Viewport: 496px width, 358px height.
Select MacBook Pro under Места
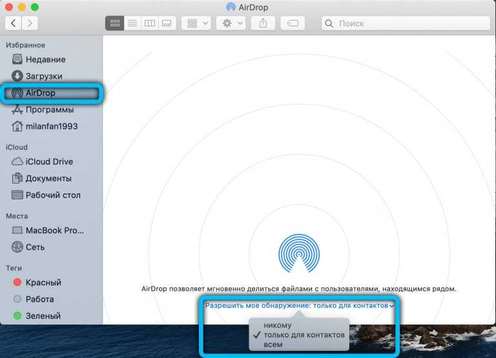pyautogui.click(x=52, y=230)
